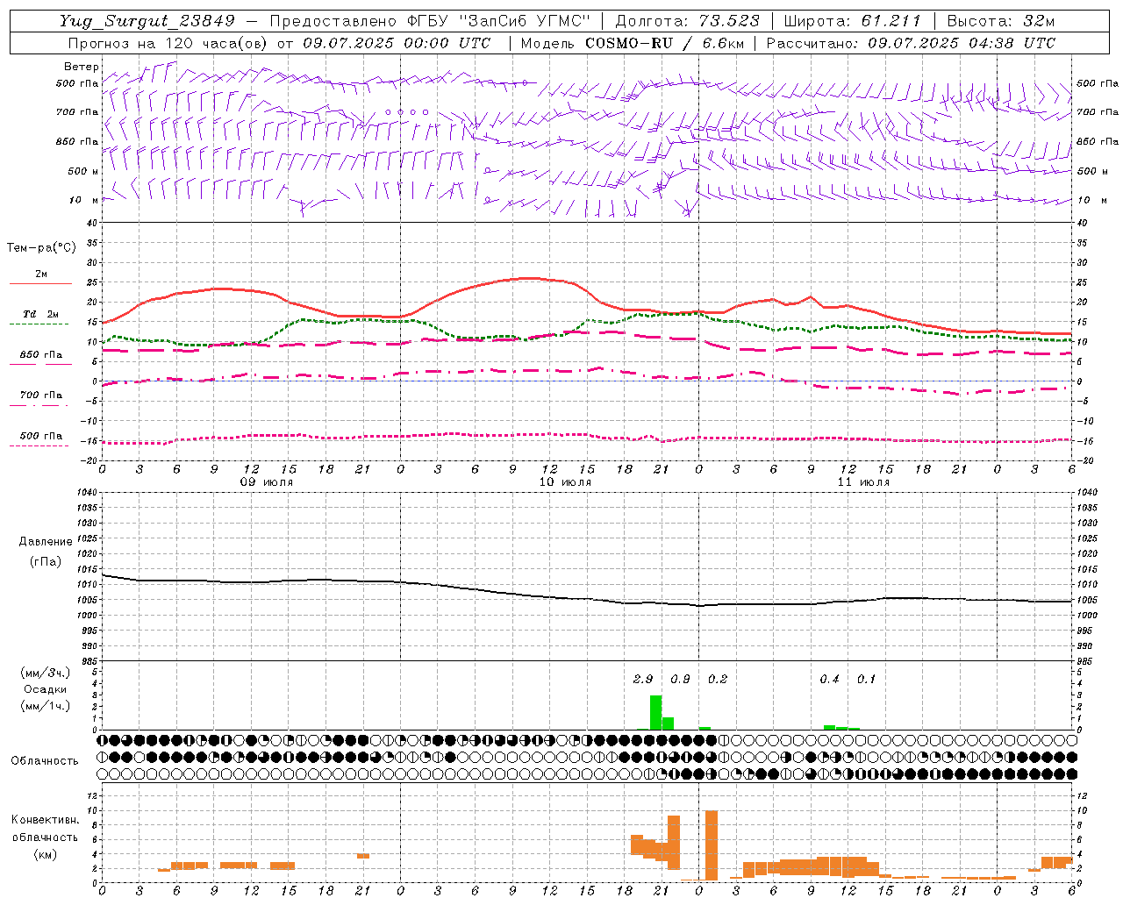Select the (мм/1ч.) unit label
The image size is (1123, 898).
pos(46,706)
